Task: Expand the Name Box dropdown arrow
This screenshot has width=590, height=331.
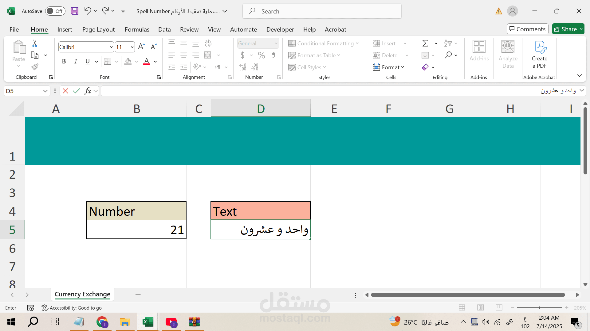Action: [x=45, y=91]
